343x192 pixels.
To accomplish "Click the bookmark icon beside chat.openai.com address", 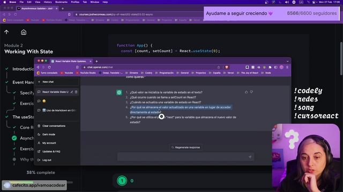I will point(77,67).
